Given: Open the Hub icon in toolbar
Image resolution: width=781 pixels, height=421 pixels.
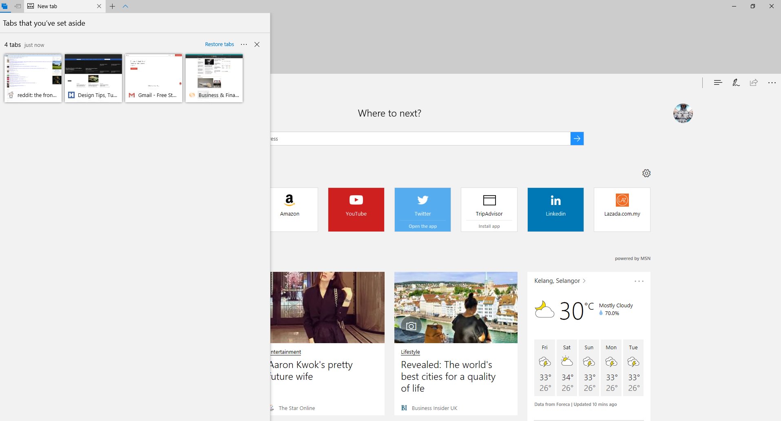Looking at the screenshot, I should 718,83.
